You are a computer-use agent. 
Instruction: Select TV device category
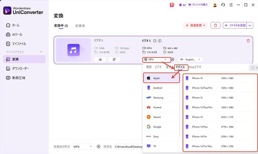(x=161, y=146)
